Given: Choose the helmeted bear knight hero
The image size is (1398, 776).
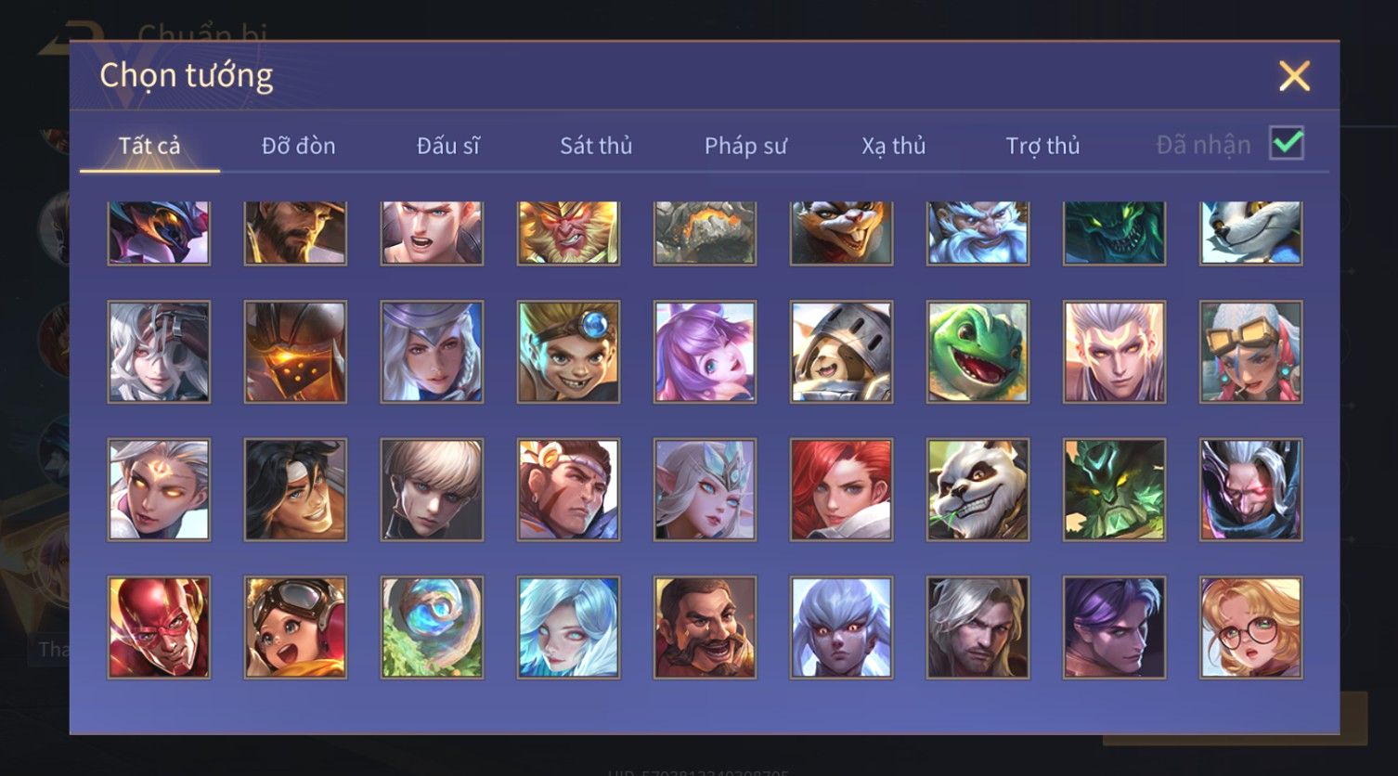Looking at the screenshot, I should (841, 352).
